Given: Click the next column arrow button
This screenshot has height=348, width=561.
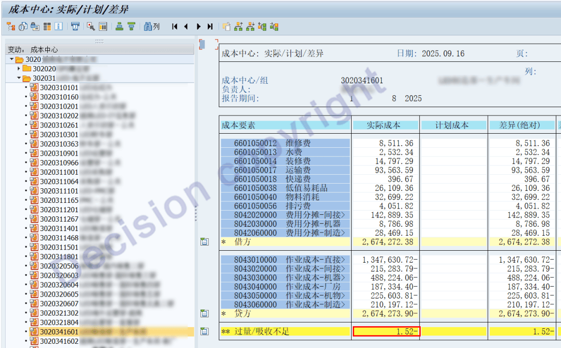Looking at the screenshot, I should [x=198, y=27].
